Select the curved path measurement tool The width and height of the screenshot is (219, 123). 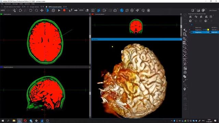tap(70, 10)
